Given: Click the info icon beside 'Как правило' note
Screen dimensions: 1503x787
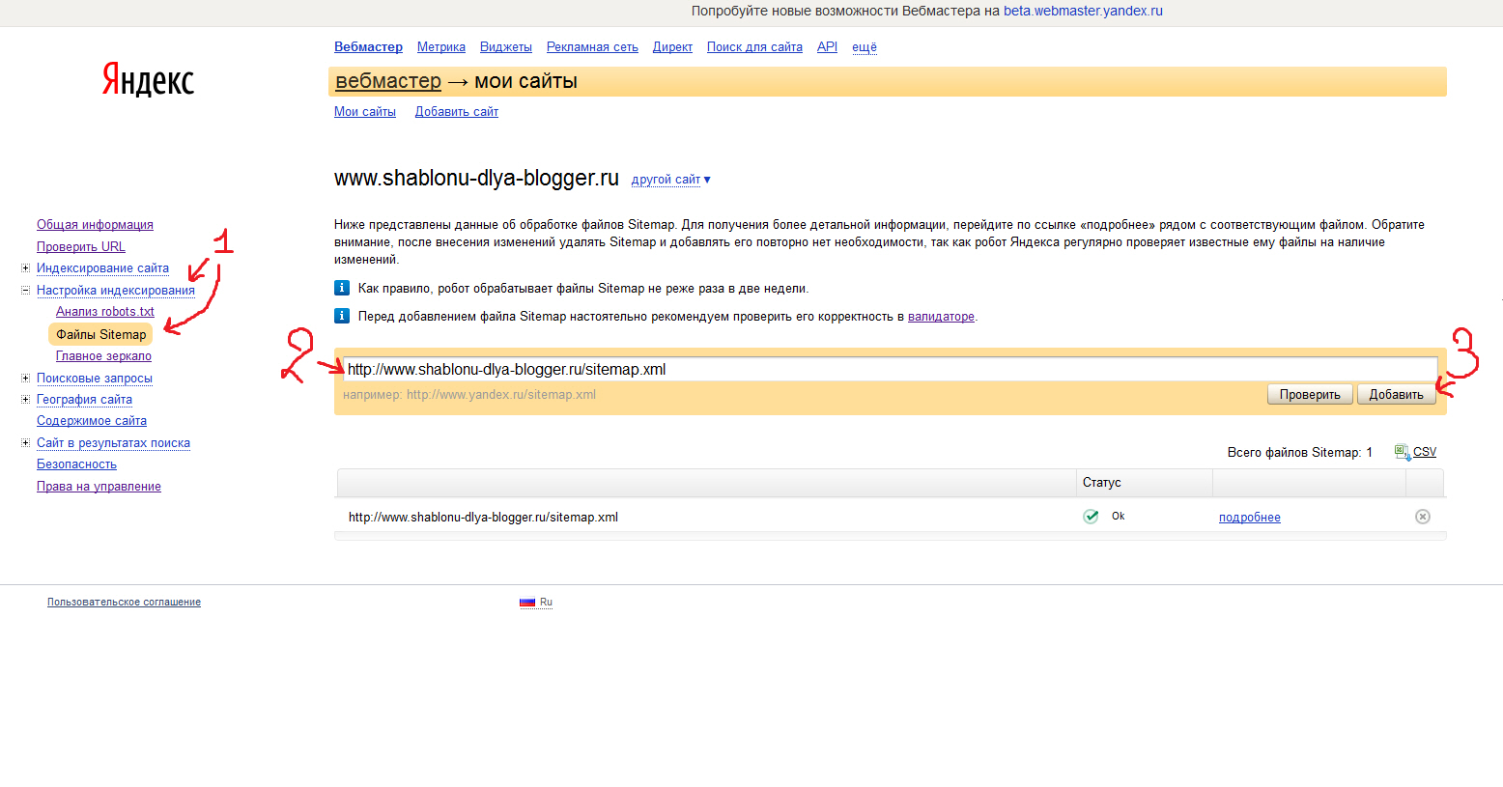Looking at the screenshot, I should tap(342, 288).
